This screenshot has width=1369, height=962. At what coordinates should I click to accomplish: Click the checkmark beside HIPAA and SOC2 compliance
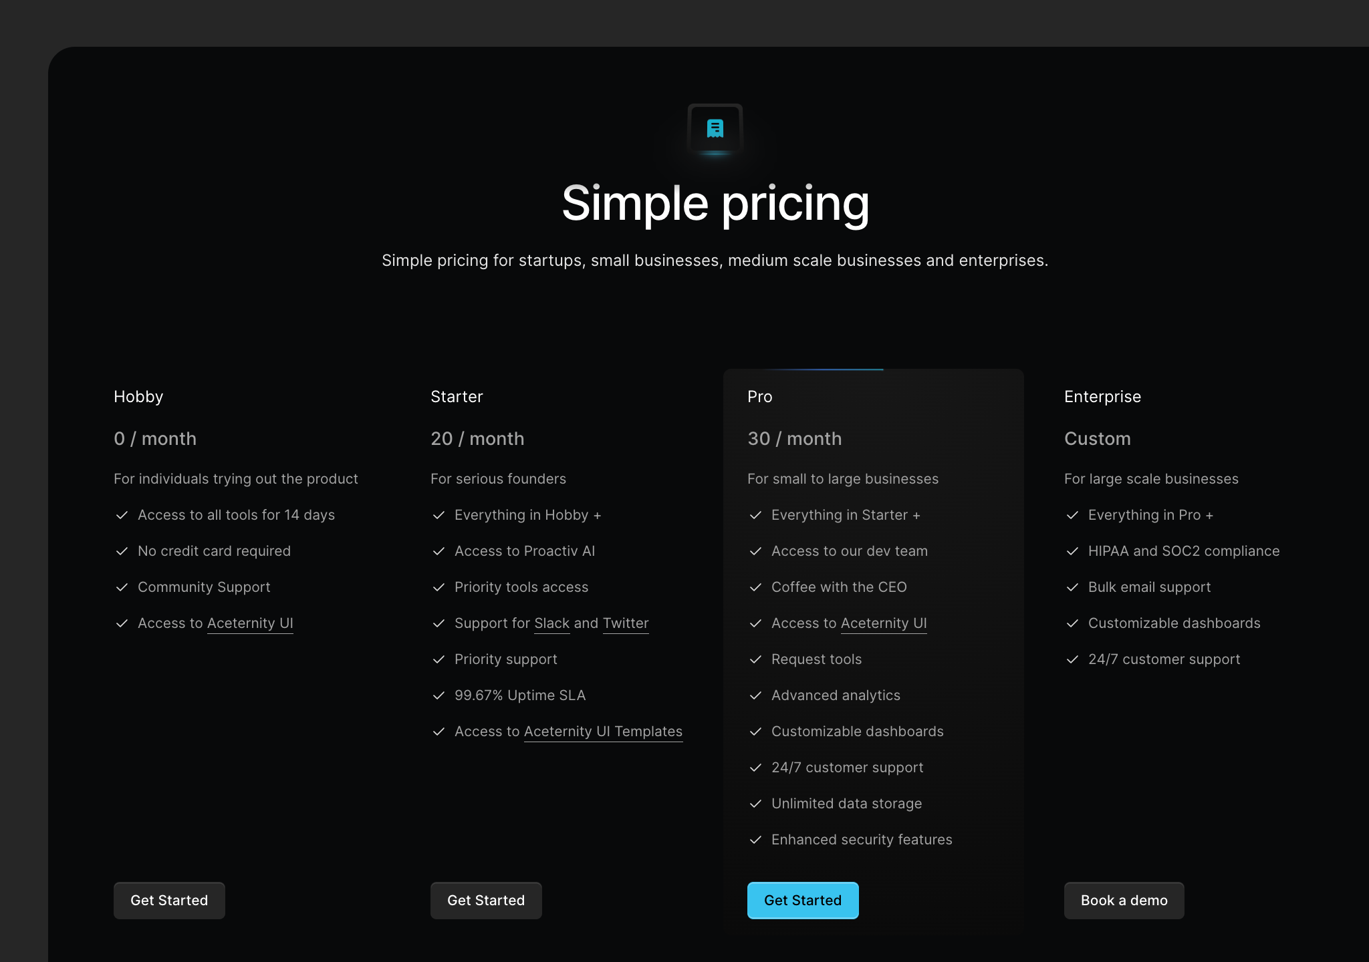(x=1073, y=551)
